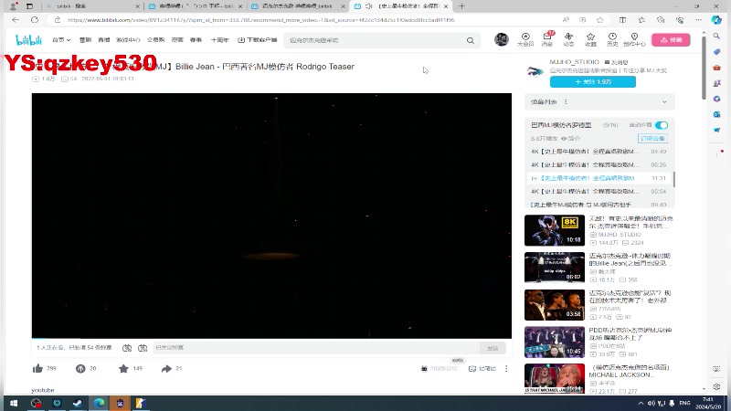Open a new browser tab
The image size is (731, 411).
(x=461, y=6)
